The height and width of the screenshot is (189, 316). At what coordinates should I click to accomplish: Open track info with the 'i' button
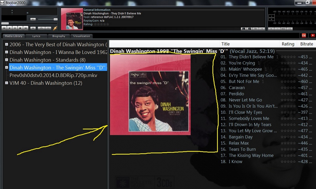point(244,29)
